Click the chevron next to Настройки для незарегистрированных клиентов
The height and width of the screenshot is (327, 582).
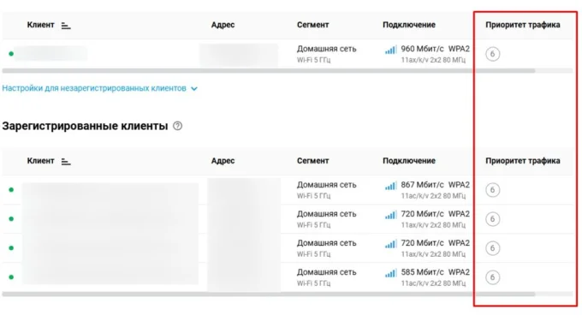(x=193, y=89)
